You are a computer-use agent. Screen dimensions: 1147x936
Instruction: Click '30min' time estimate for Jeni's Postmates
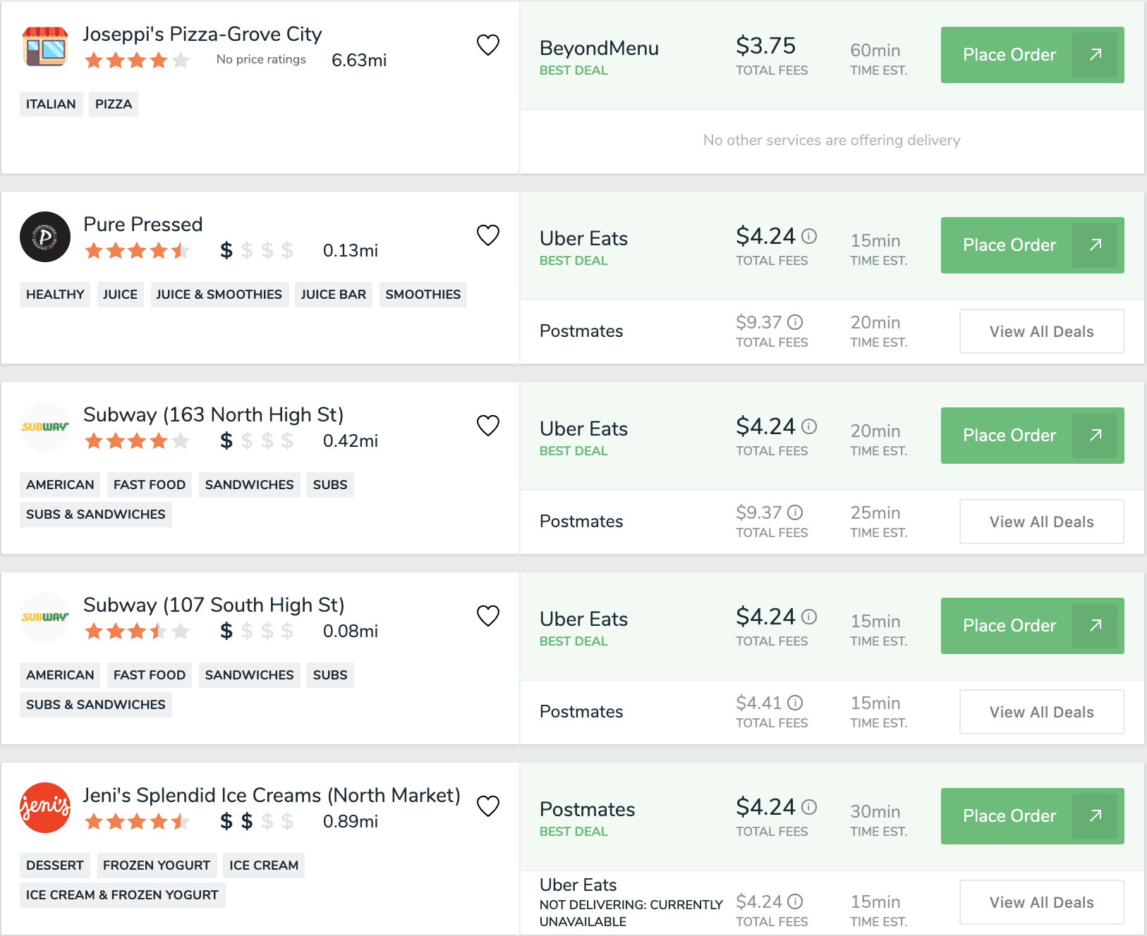click(875, 812)
